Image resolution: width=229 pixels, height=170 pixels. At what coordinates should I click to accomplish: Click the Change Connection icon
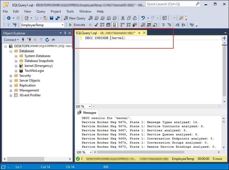click(x=15, y=25)
